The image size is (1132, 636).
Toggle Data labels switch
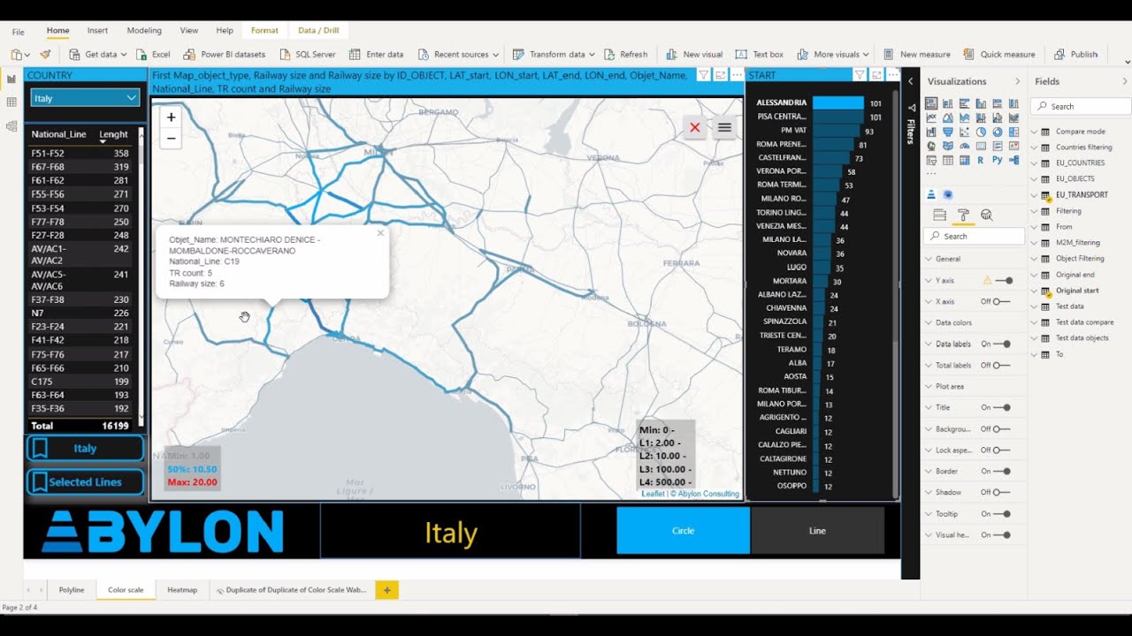1001,344
